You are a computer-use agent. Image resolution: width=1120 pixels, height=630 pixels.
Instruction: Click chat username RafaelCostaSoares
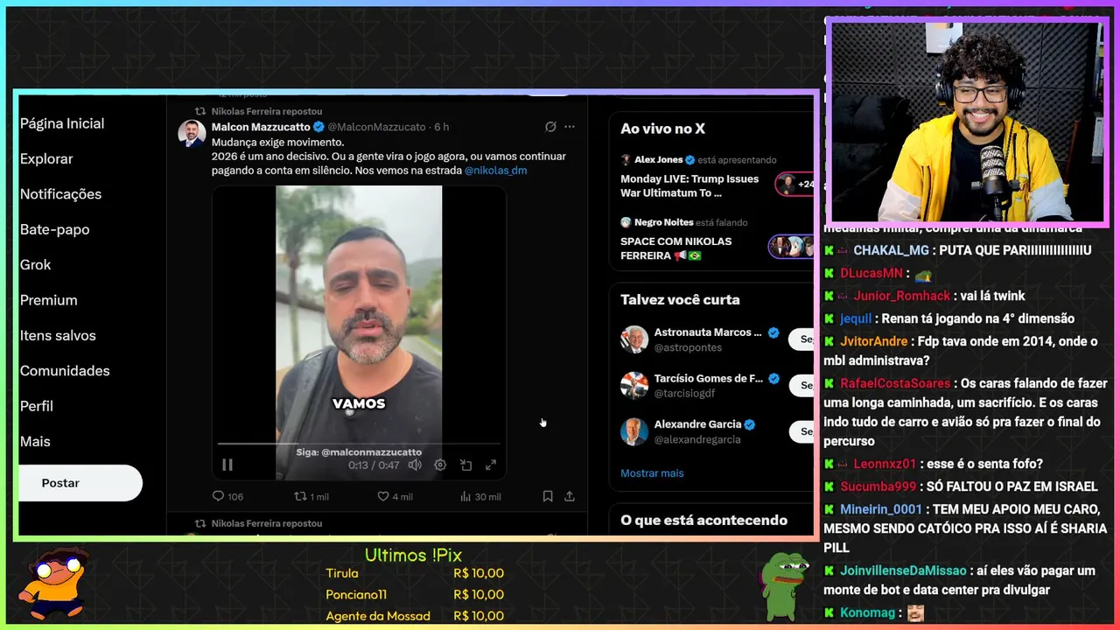[895, 383]
